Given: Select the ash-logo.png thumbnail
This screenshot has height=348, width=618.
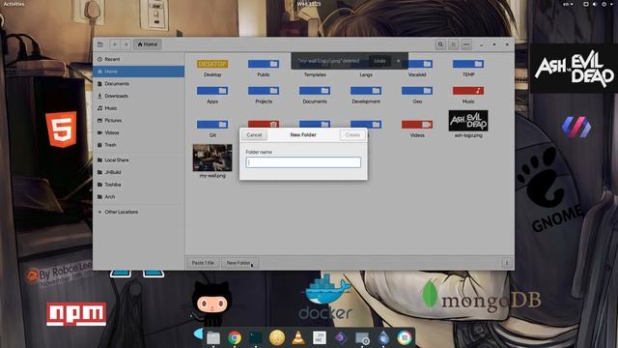Looking at the screenshot, I should pos(468,120).
